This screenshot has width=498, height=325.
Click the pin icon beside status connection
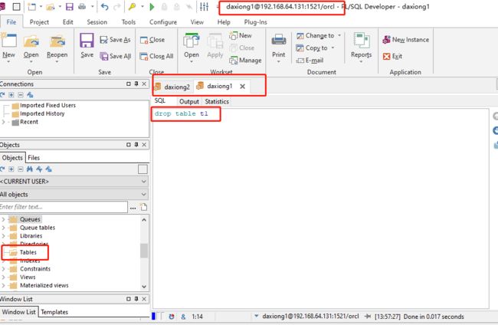(368, 317)
